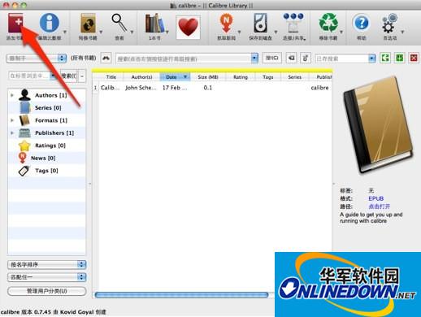Click the EPUB format link
Screen dimensions: 421x317
(375, 198)
